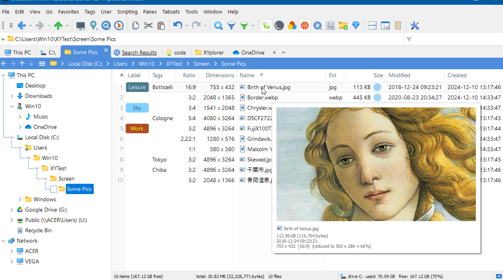Image resolution: width=503 pixels, height=280 pixels.
Task: Click the New Folder icon with plus
Action: tap(343, 25)
